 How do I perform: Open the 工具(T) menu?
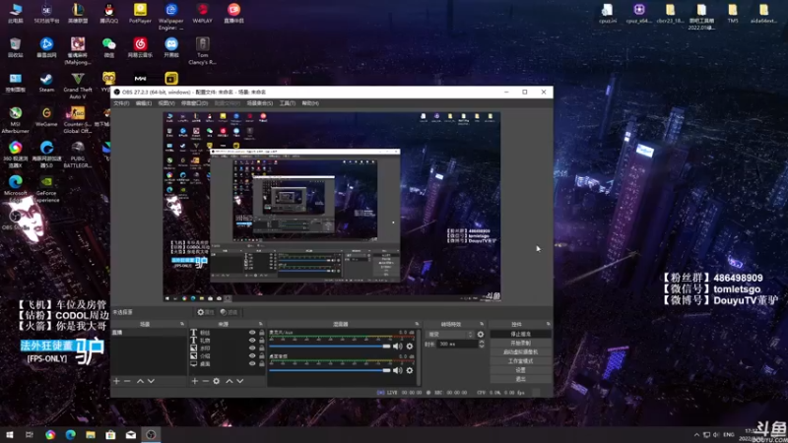coord(288,103)
